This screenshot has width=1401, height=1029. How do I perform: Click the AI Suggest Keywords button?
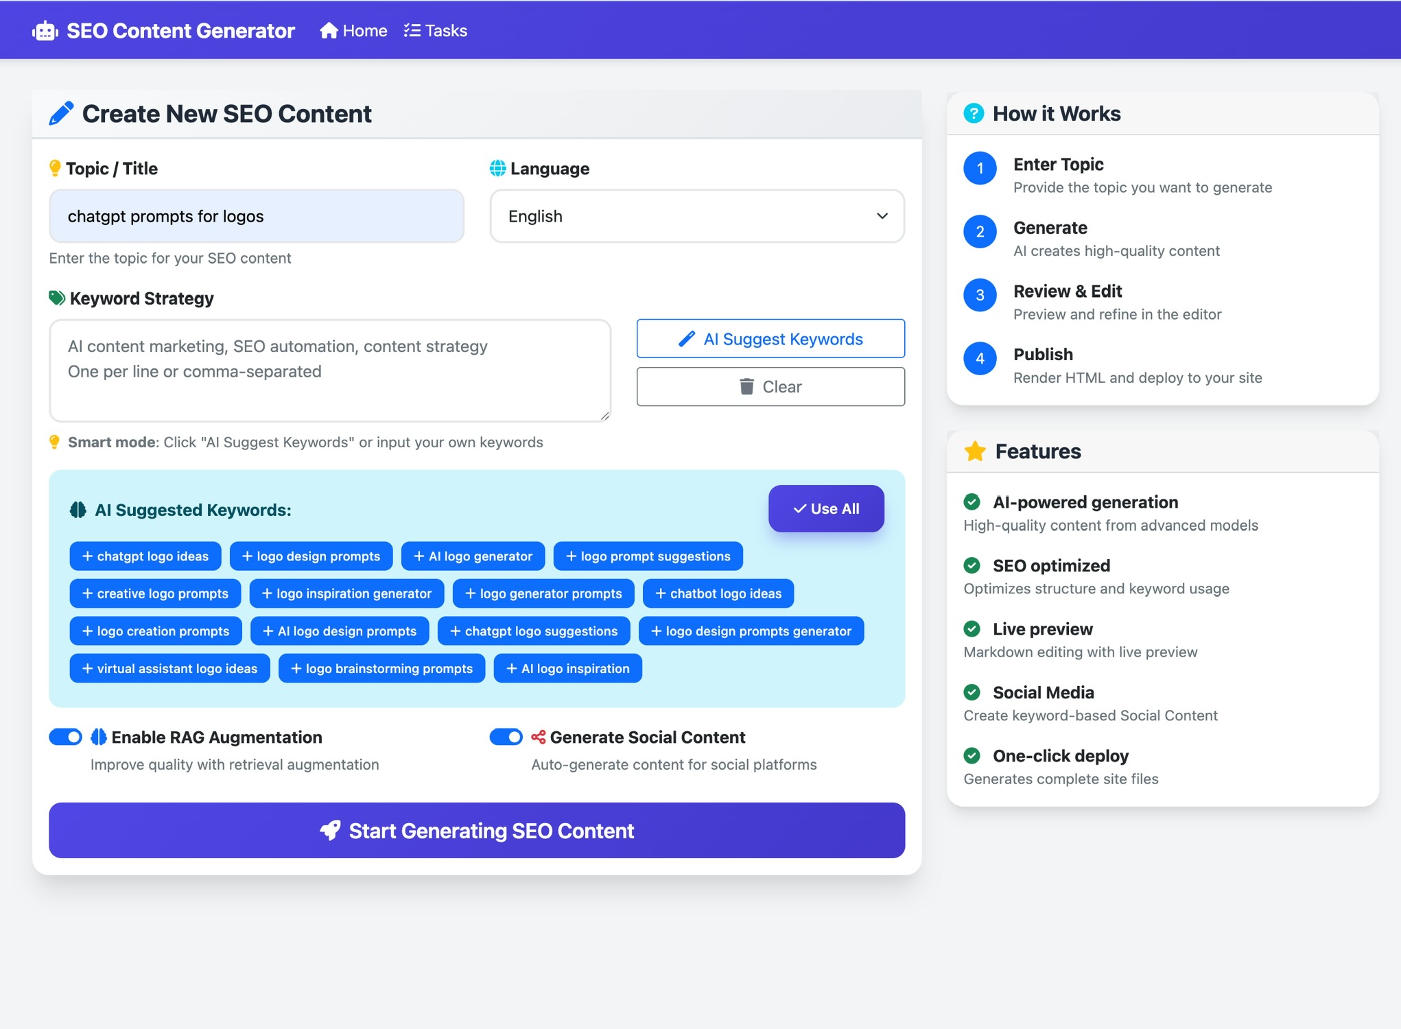[770, 338]
